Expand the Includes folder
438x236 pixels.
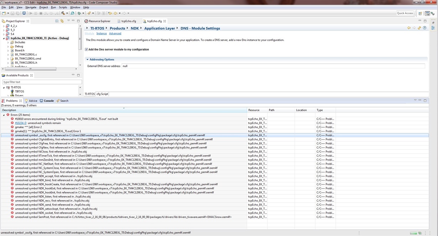point(8,42)
